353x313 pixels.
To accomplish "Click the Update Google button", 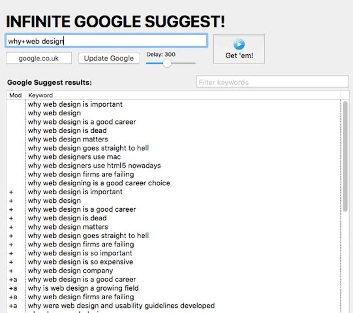I will [x=109, y=58].
